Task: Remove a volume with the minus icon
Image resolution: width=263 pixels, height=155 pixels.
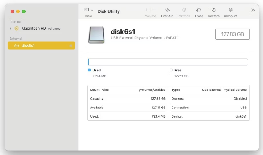Action: coord(154,10)
